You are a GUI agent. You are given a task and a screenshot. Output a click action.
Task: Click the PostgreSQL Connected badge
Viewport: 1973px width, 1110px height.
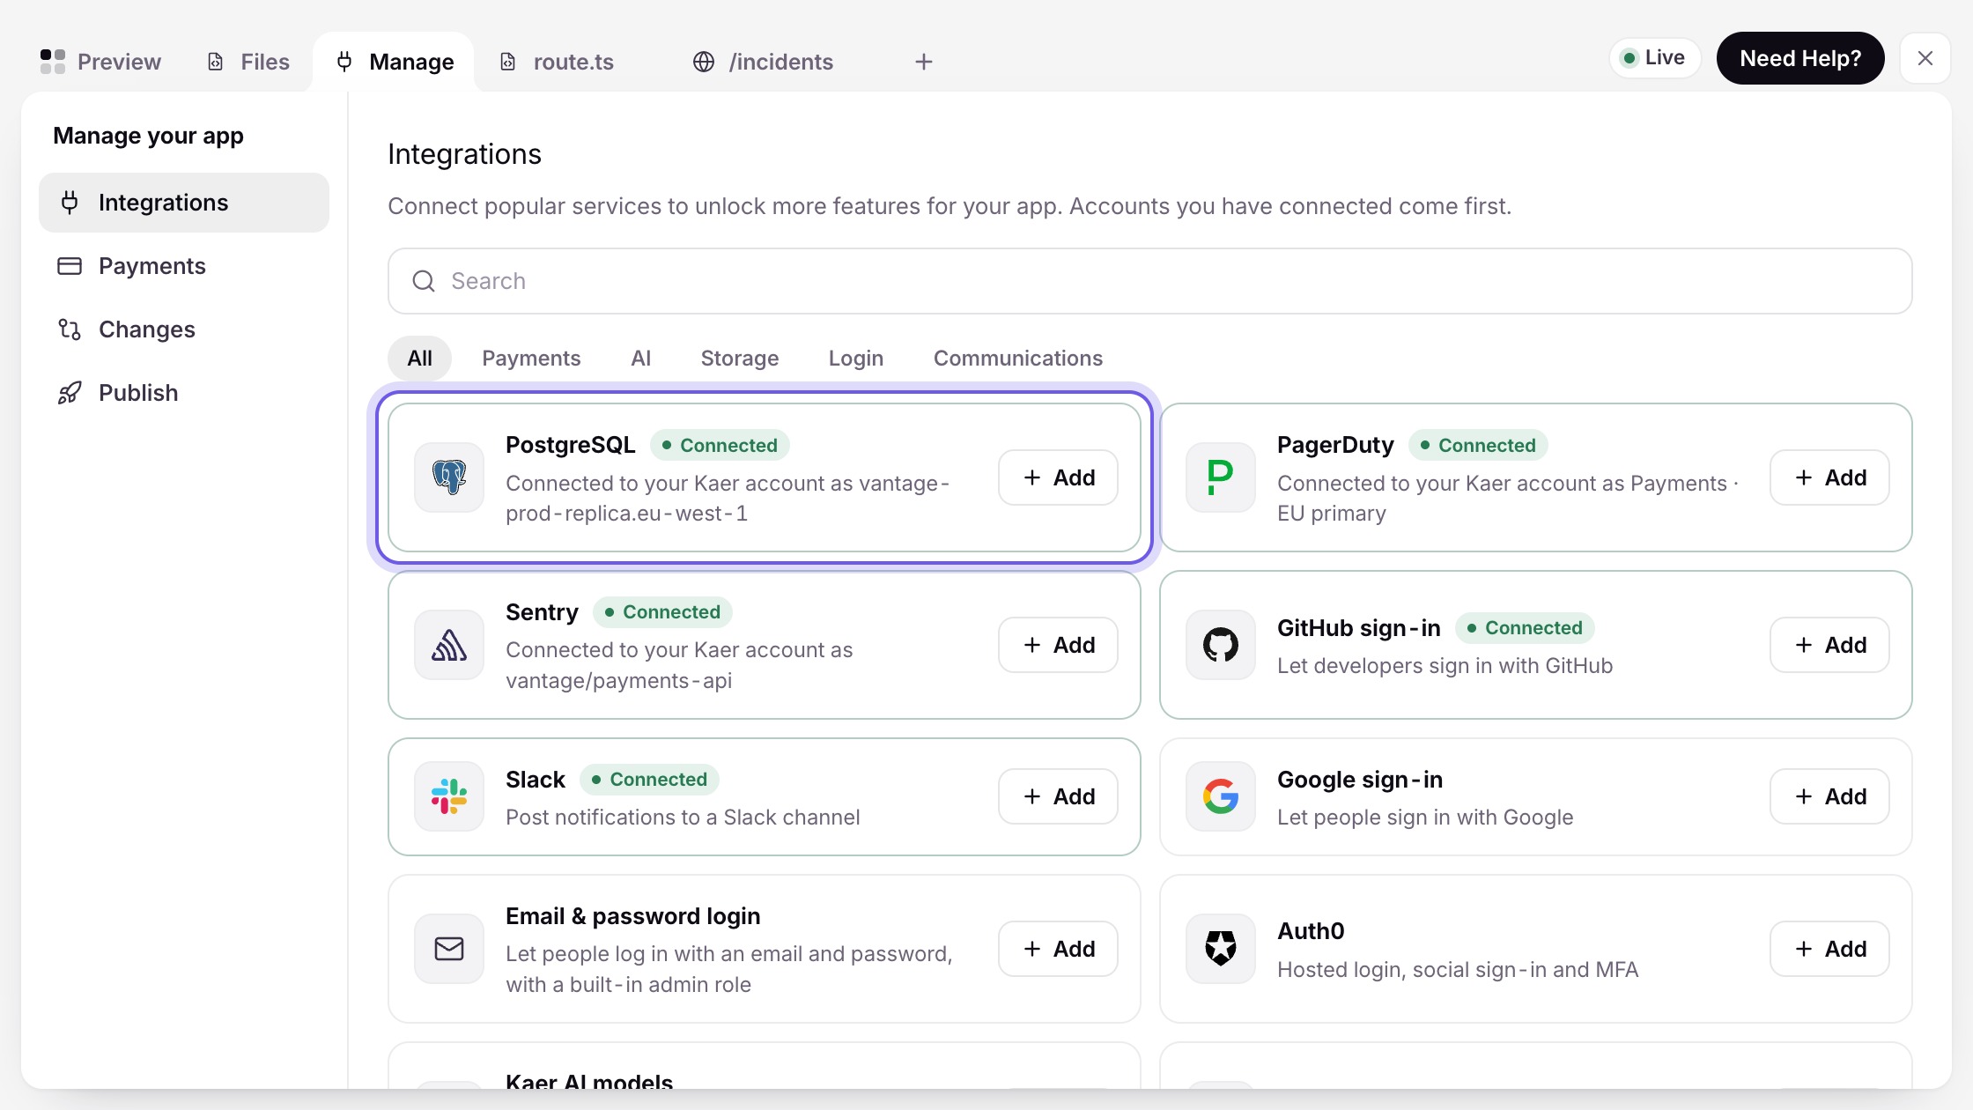tap(720, 445)
